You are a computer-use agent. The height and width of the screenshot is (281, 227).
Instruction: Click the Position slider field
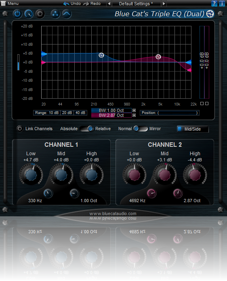click(169, 113)
